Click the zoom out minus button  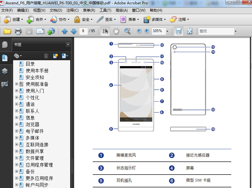(x=139, y=31)
